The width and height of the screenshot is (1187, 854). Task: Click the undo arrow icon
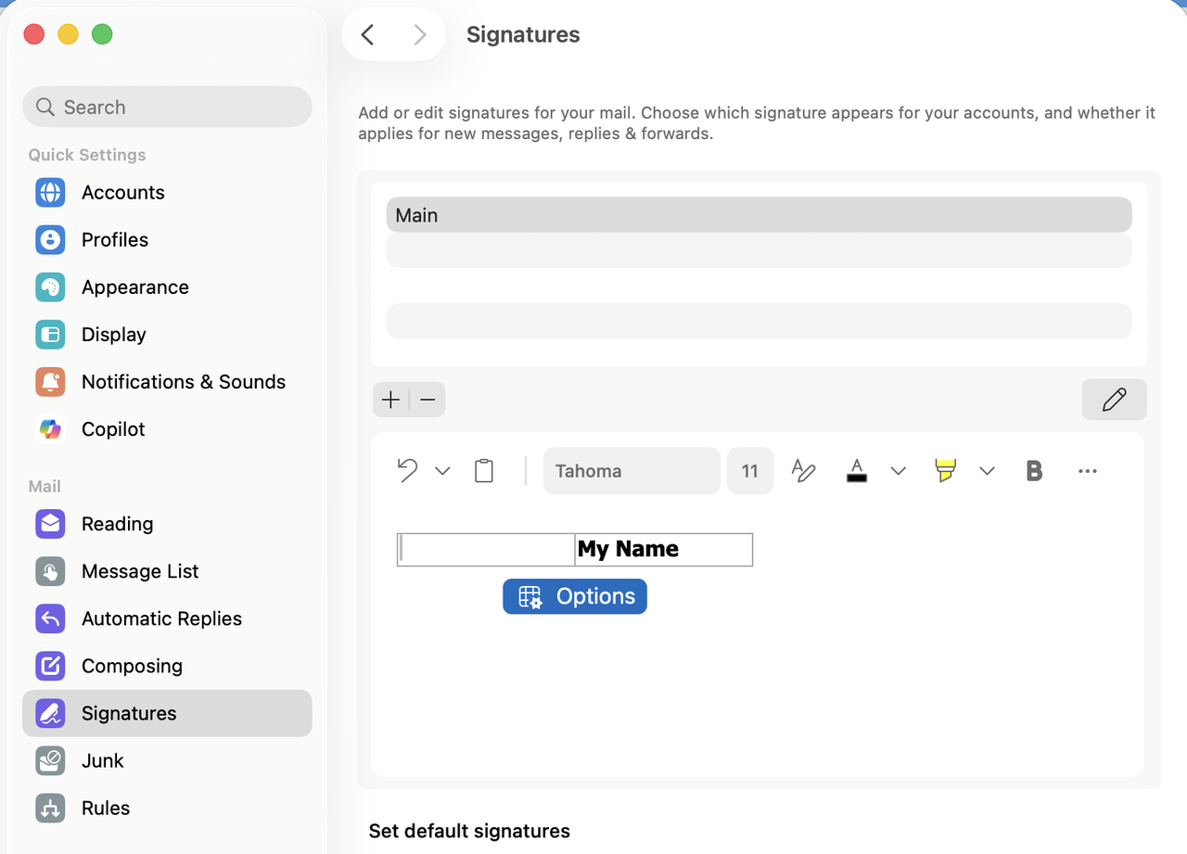[407, 470]
